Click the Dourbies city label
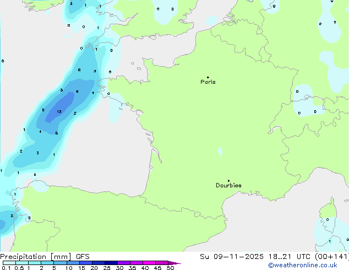The height and width of the screenshot is (270, 349). (228, 185)
